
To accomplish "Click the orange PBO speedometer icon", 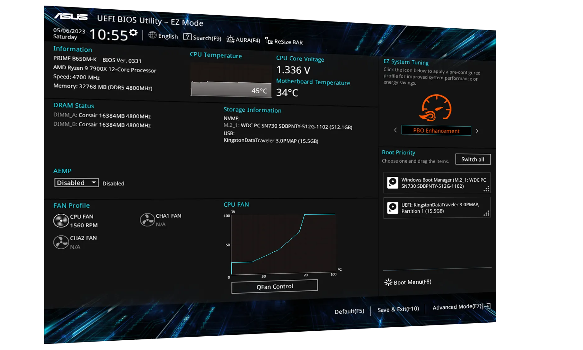I will tap(436, 108).
